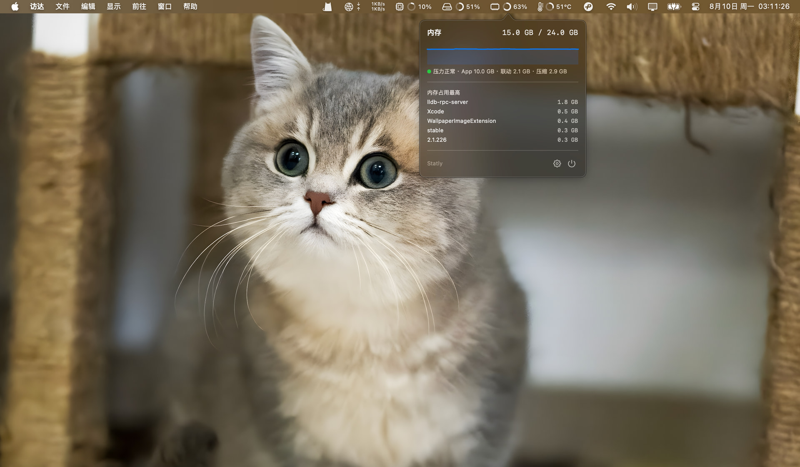Open the 文件 menu

(x=62, y=7)
